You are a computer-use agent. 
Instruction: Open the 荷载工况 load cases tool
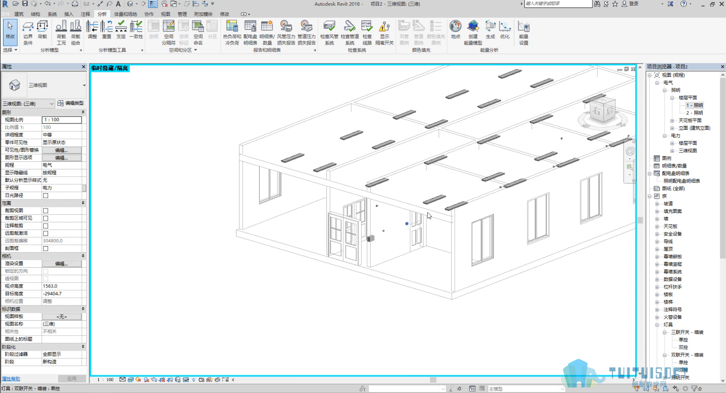click(x=61, y=32)
